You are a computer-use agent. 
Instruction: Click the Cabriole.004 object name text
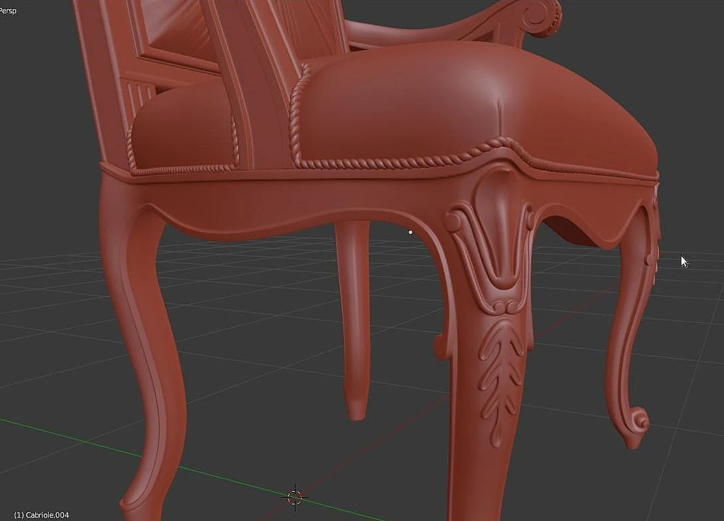coord(41,515)
